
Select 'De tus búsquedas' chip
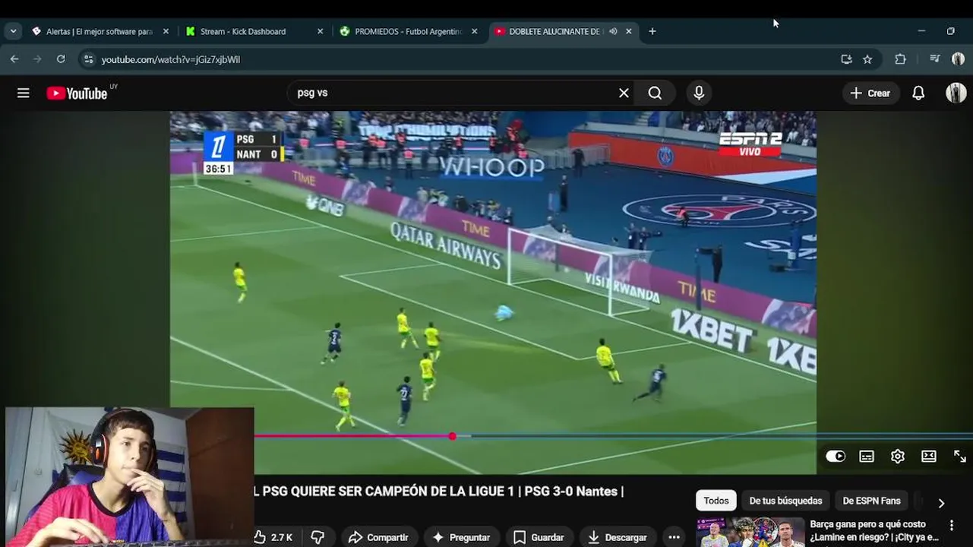click(785, 501)
